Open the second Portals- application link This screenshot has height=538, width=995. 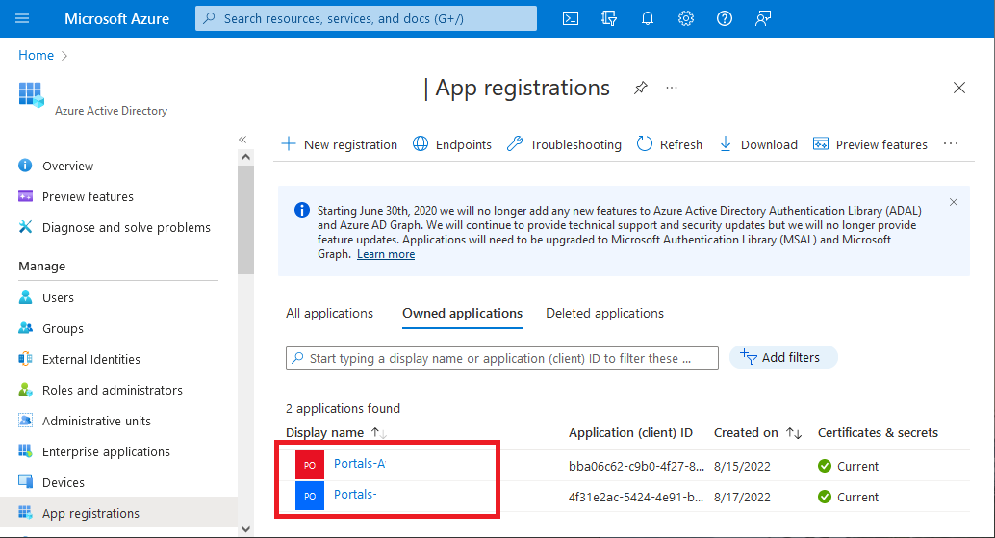click(355, 495)
